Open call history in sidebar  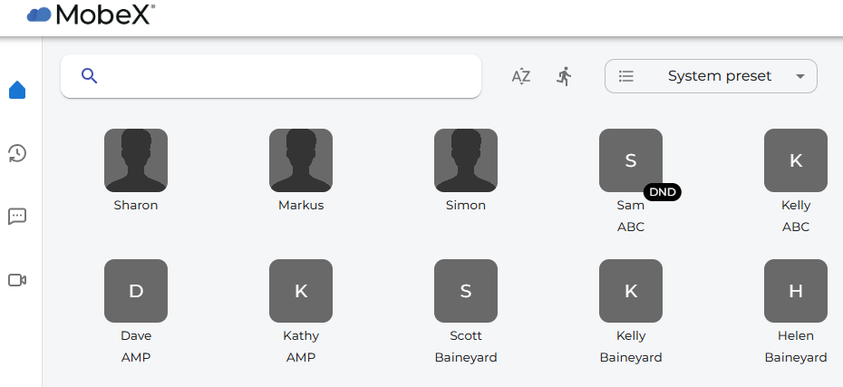[17, 153]
